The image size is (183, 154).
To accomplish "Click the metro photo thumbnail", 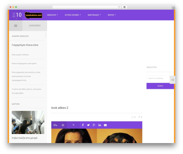I will pos(28,122).
